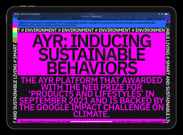
Task: Tap the date 'quinta-feira, 21 de março'
Action: [x=30, y=14]
